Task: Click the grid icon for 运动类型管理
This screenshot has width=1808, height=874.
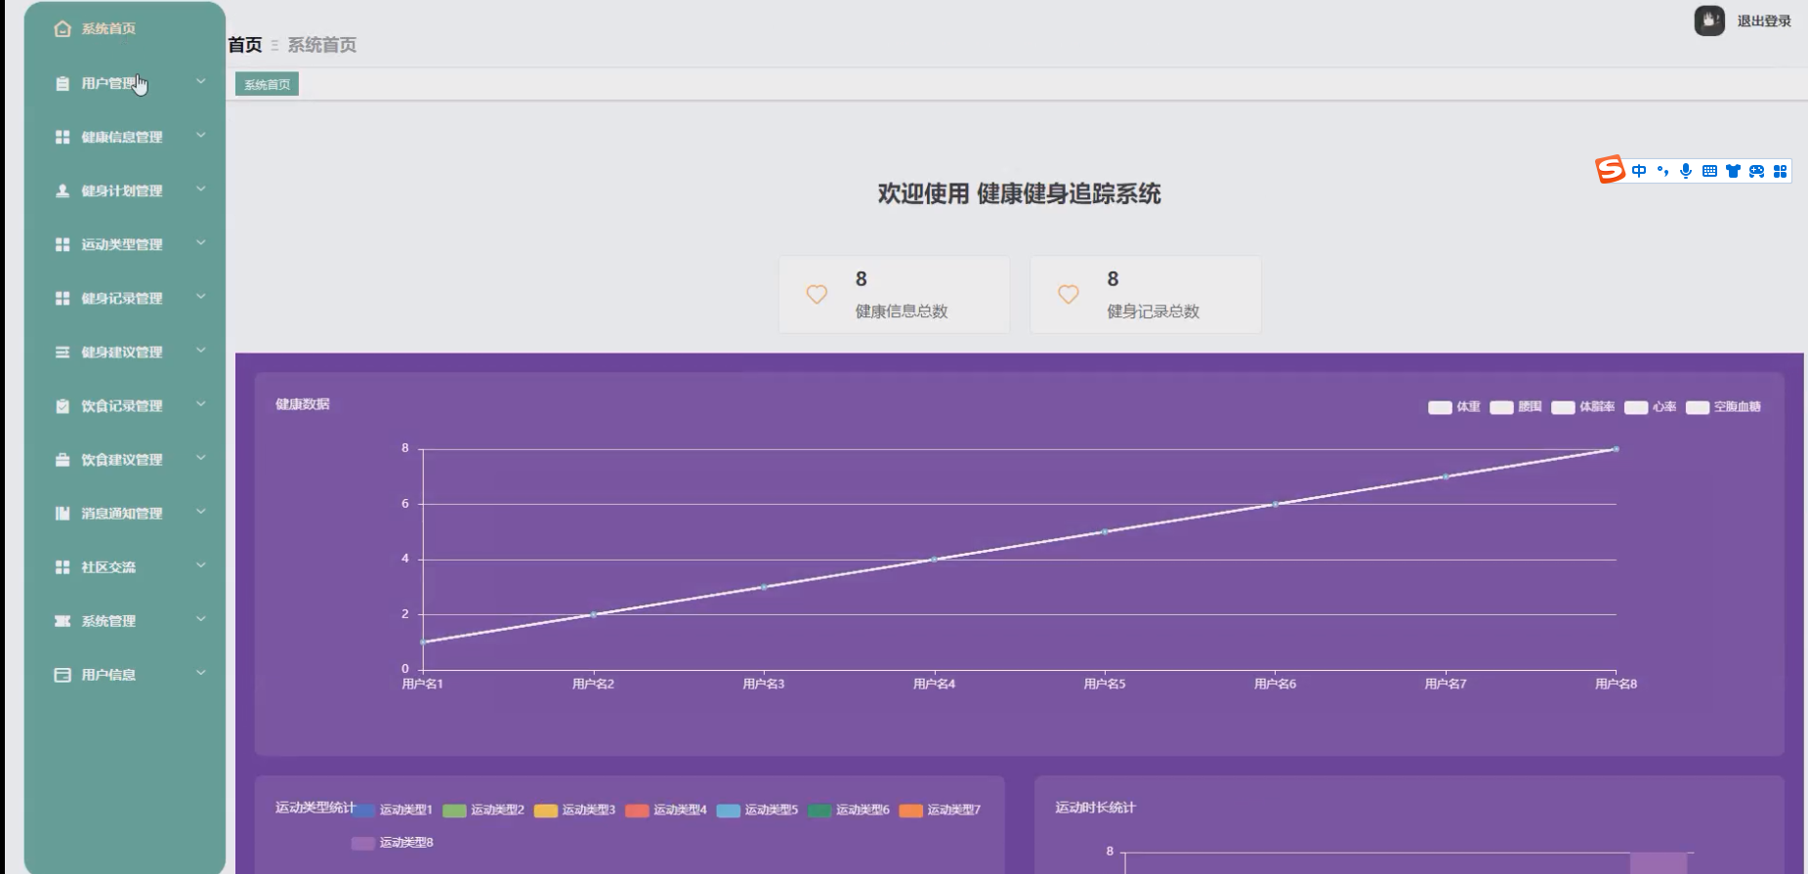Action: [x=63, y=244]
